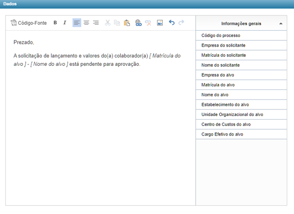
Task: Click the word Prezado in the editor
Action: click(x=23, y=42)
